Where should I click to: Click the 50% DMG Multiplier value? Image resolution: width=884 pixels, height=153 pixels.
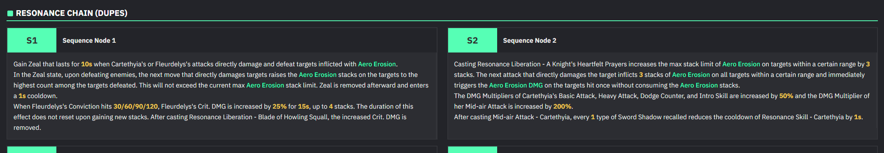coord(786,96)
